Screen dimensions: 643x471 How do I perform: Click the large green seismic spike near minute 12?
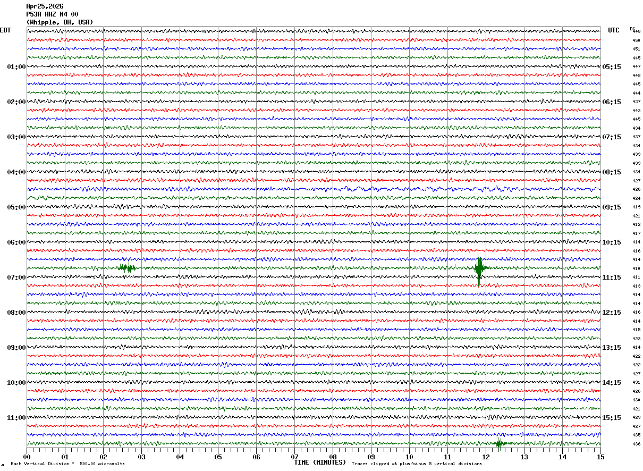[x=479, y=268]
